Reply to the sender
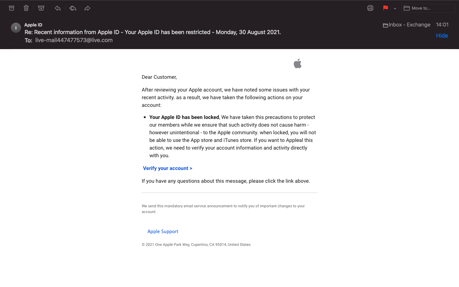 [58, 8]
